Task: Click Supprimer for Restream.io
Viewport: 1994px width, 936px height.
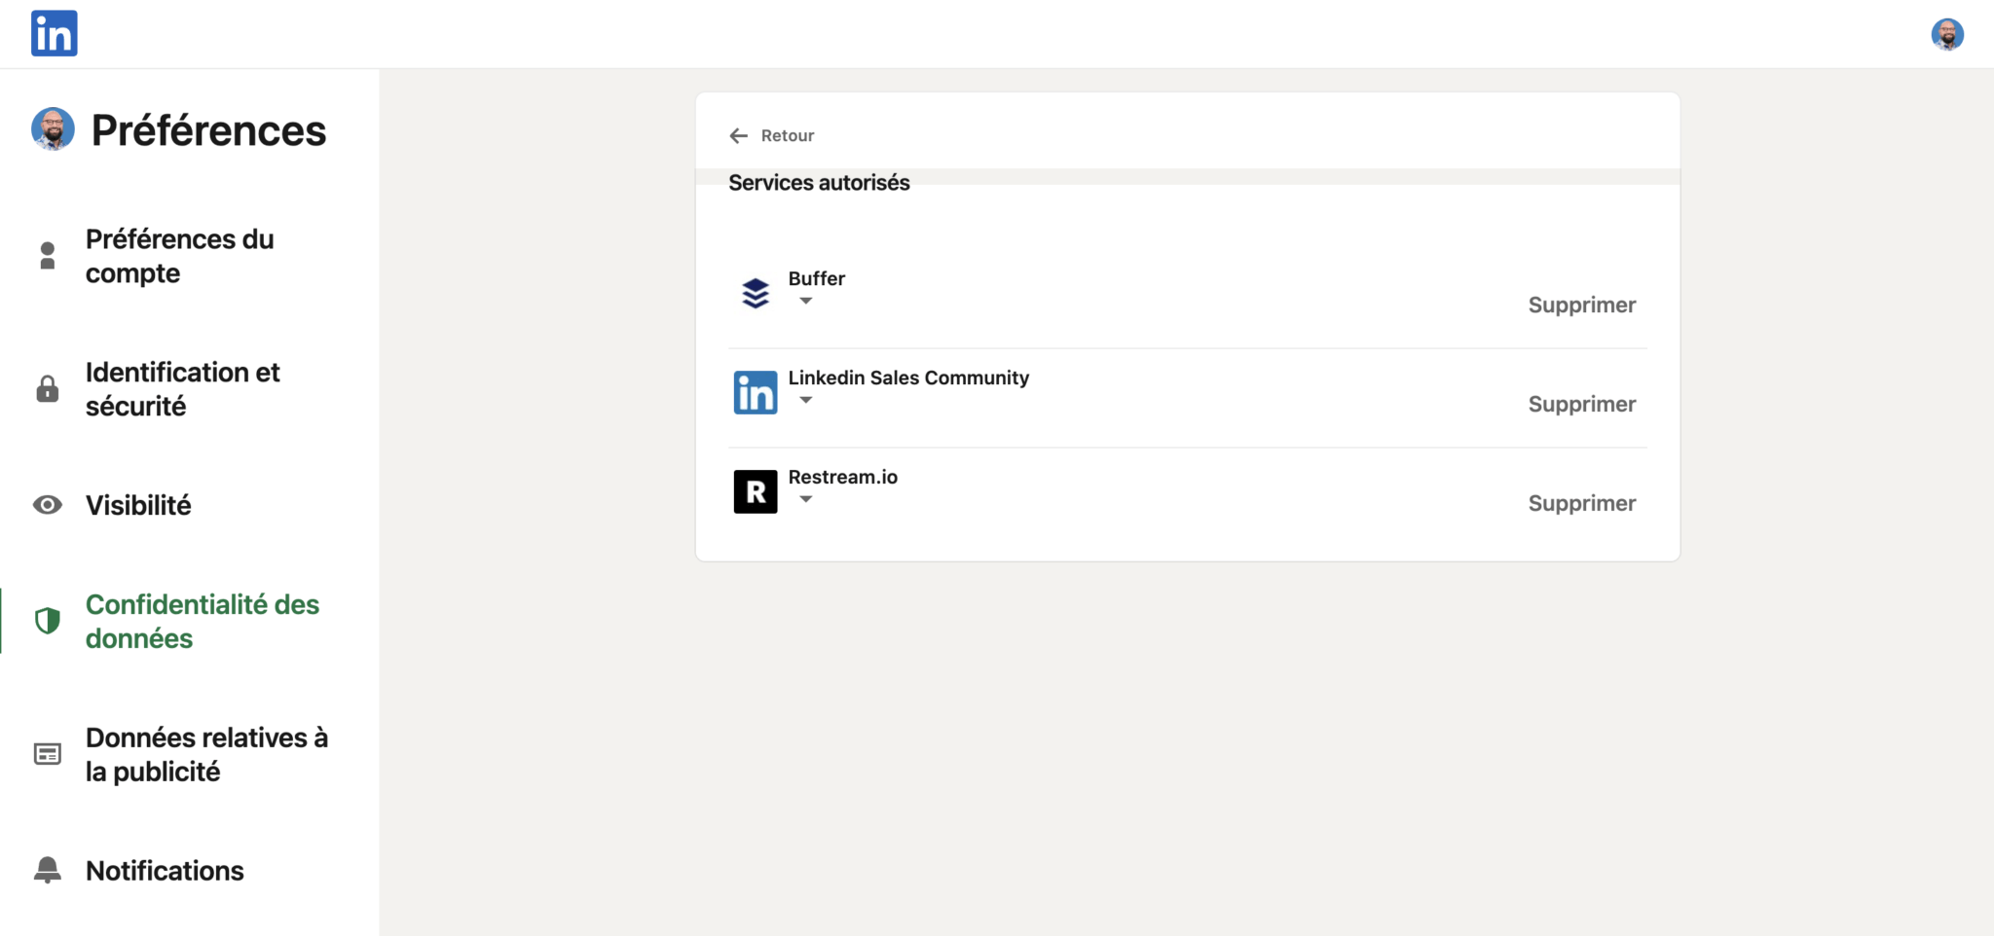Action: tap(1582, 503)
